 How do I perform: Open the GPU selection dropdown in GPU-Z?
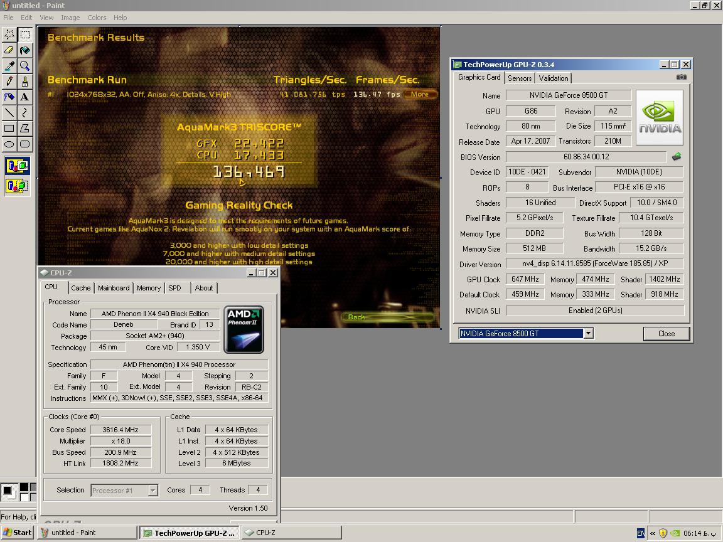pyautogui.click(x=588, y=333)
